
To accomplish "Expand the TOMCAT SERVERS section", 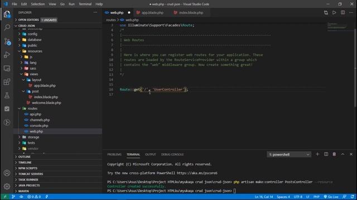I will (31, 174).
